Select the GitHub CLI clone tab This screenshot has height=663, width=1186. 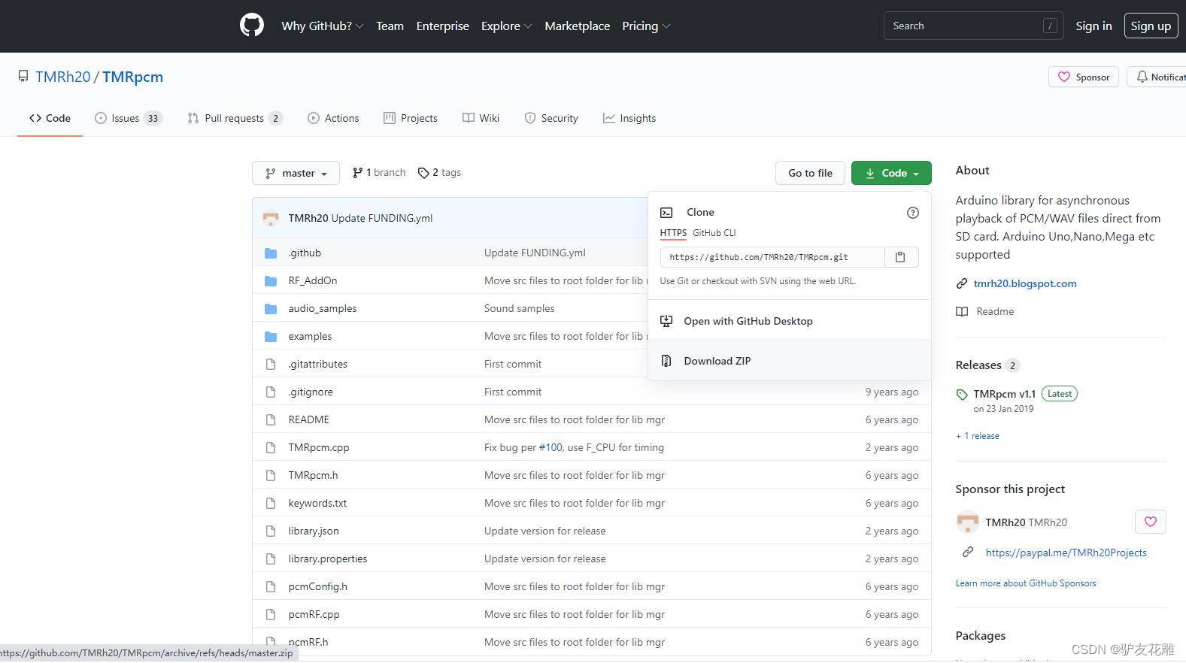pyautogui.click(x=714, y=233)
